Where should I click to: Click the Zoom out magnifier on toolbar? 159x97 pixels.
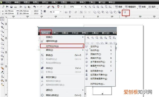90,7
